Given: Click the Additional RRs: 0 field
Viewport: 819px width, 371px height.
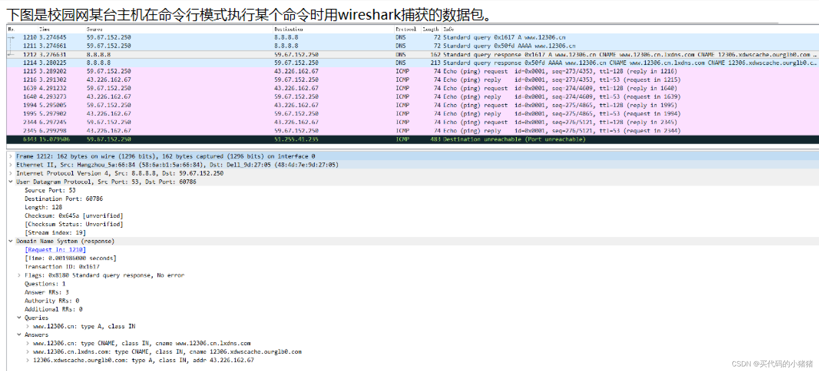Looking at the screenshot, I should (x=54, y=309).
